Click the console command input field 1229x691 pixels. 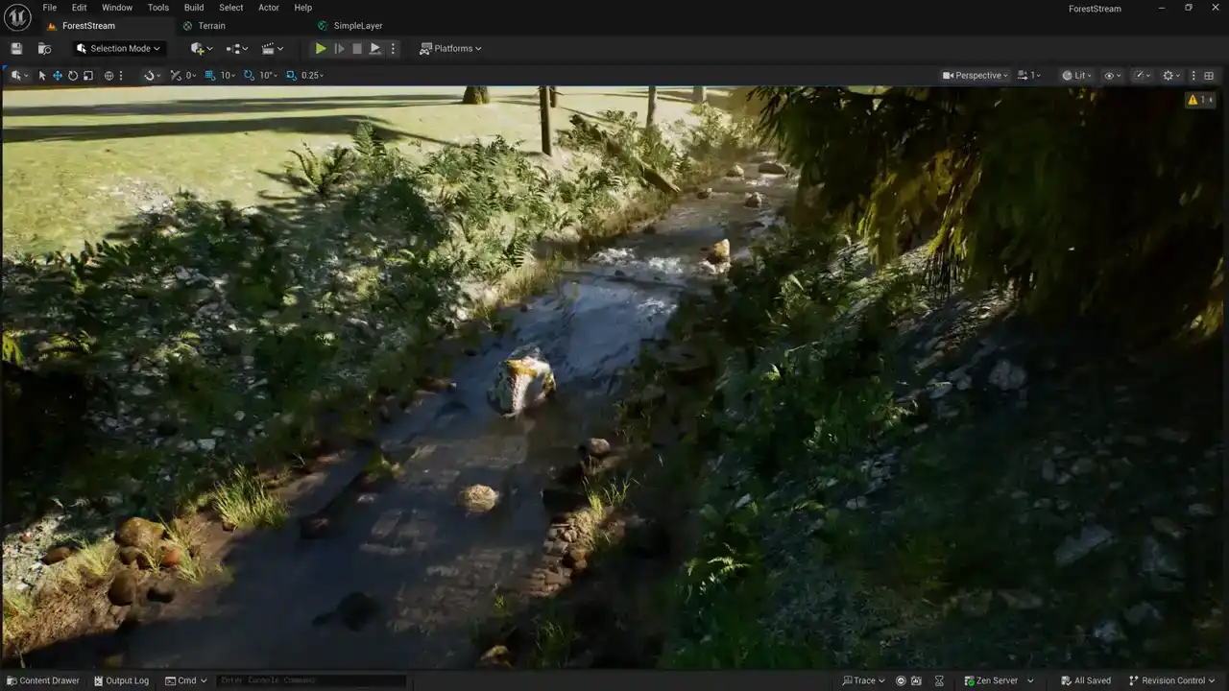[309, 680]
